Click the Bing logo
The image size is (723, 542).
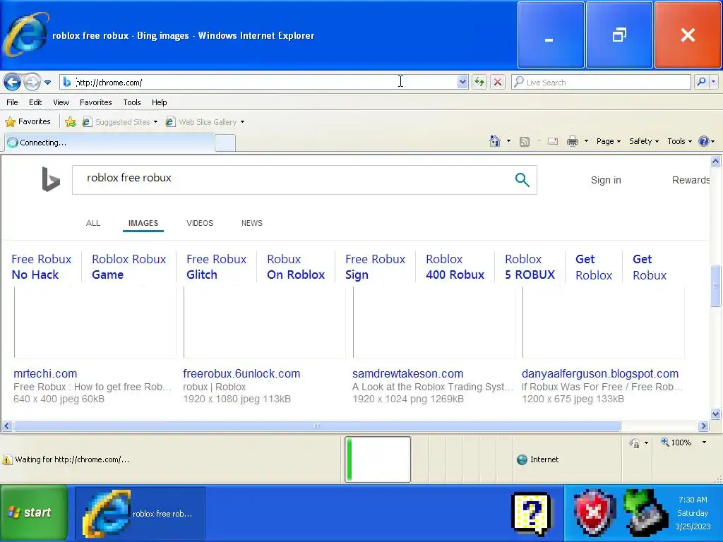pyautogui.click(x=51, y=179)
